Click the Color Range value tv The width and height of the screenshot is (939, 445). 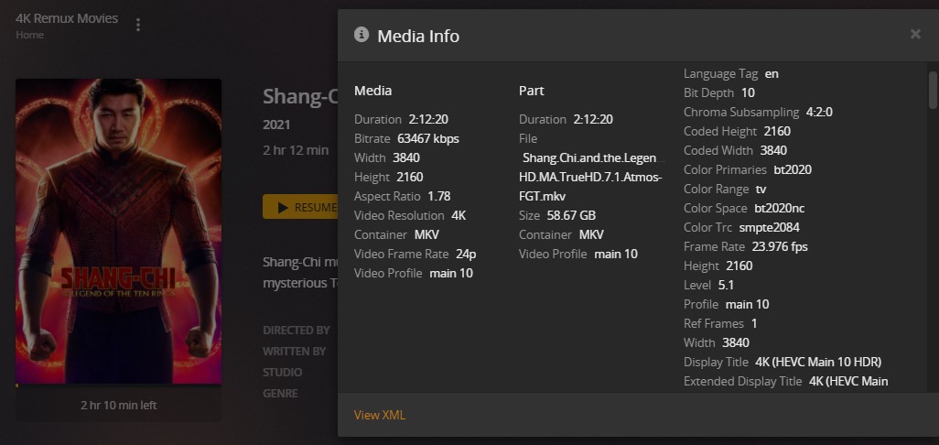761,190
